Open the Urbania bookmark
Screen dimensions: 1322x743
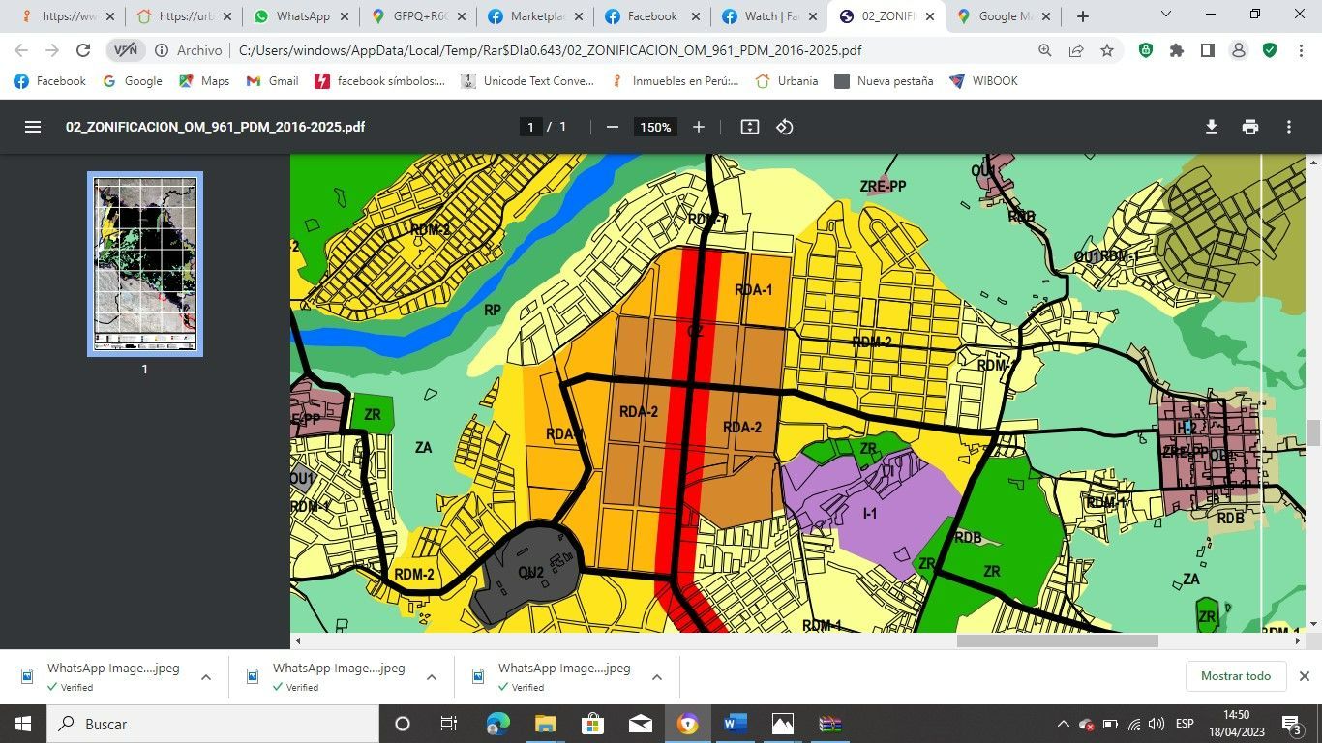point(787,81)
